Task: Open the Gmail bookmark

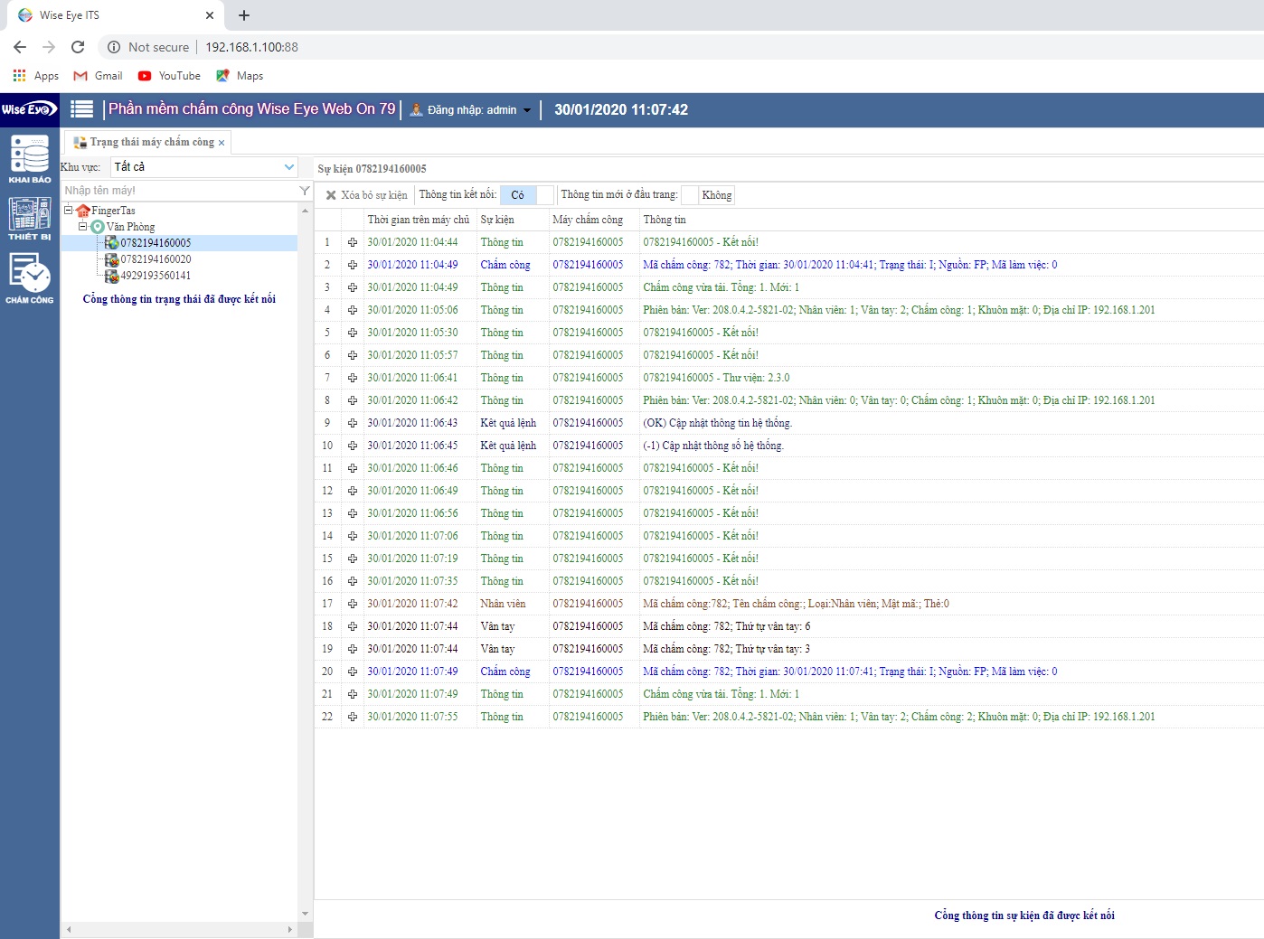Action: click(98, 76)
